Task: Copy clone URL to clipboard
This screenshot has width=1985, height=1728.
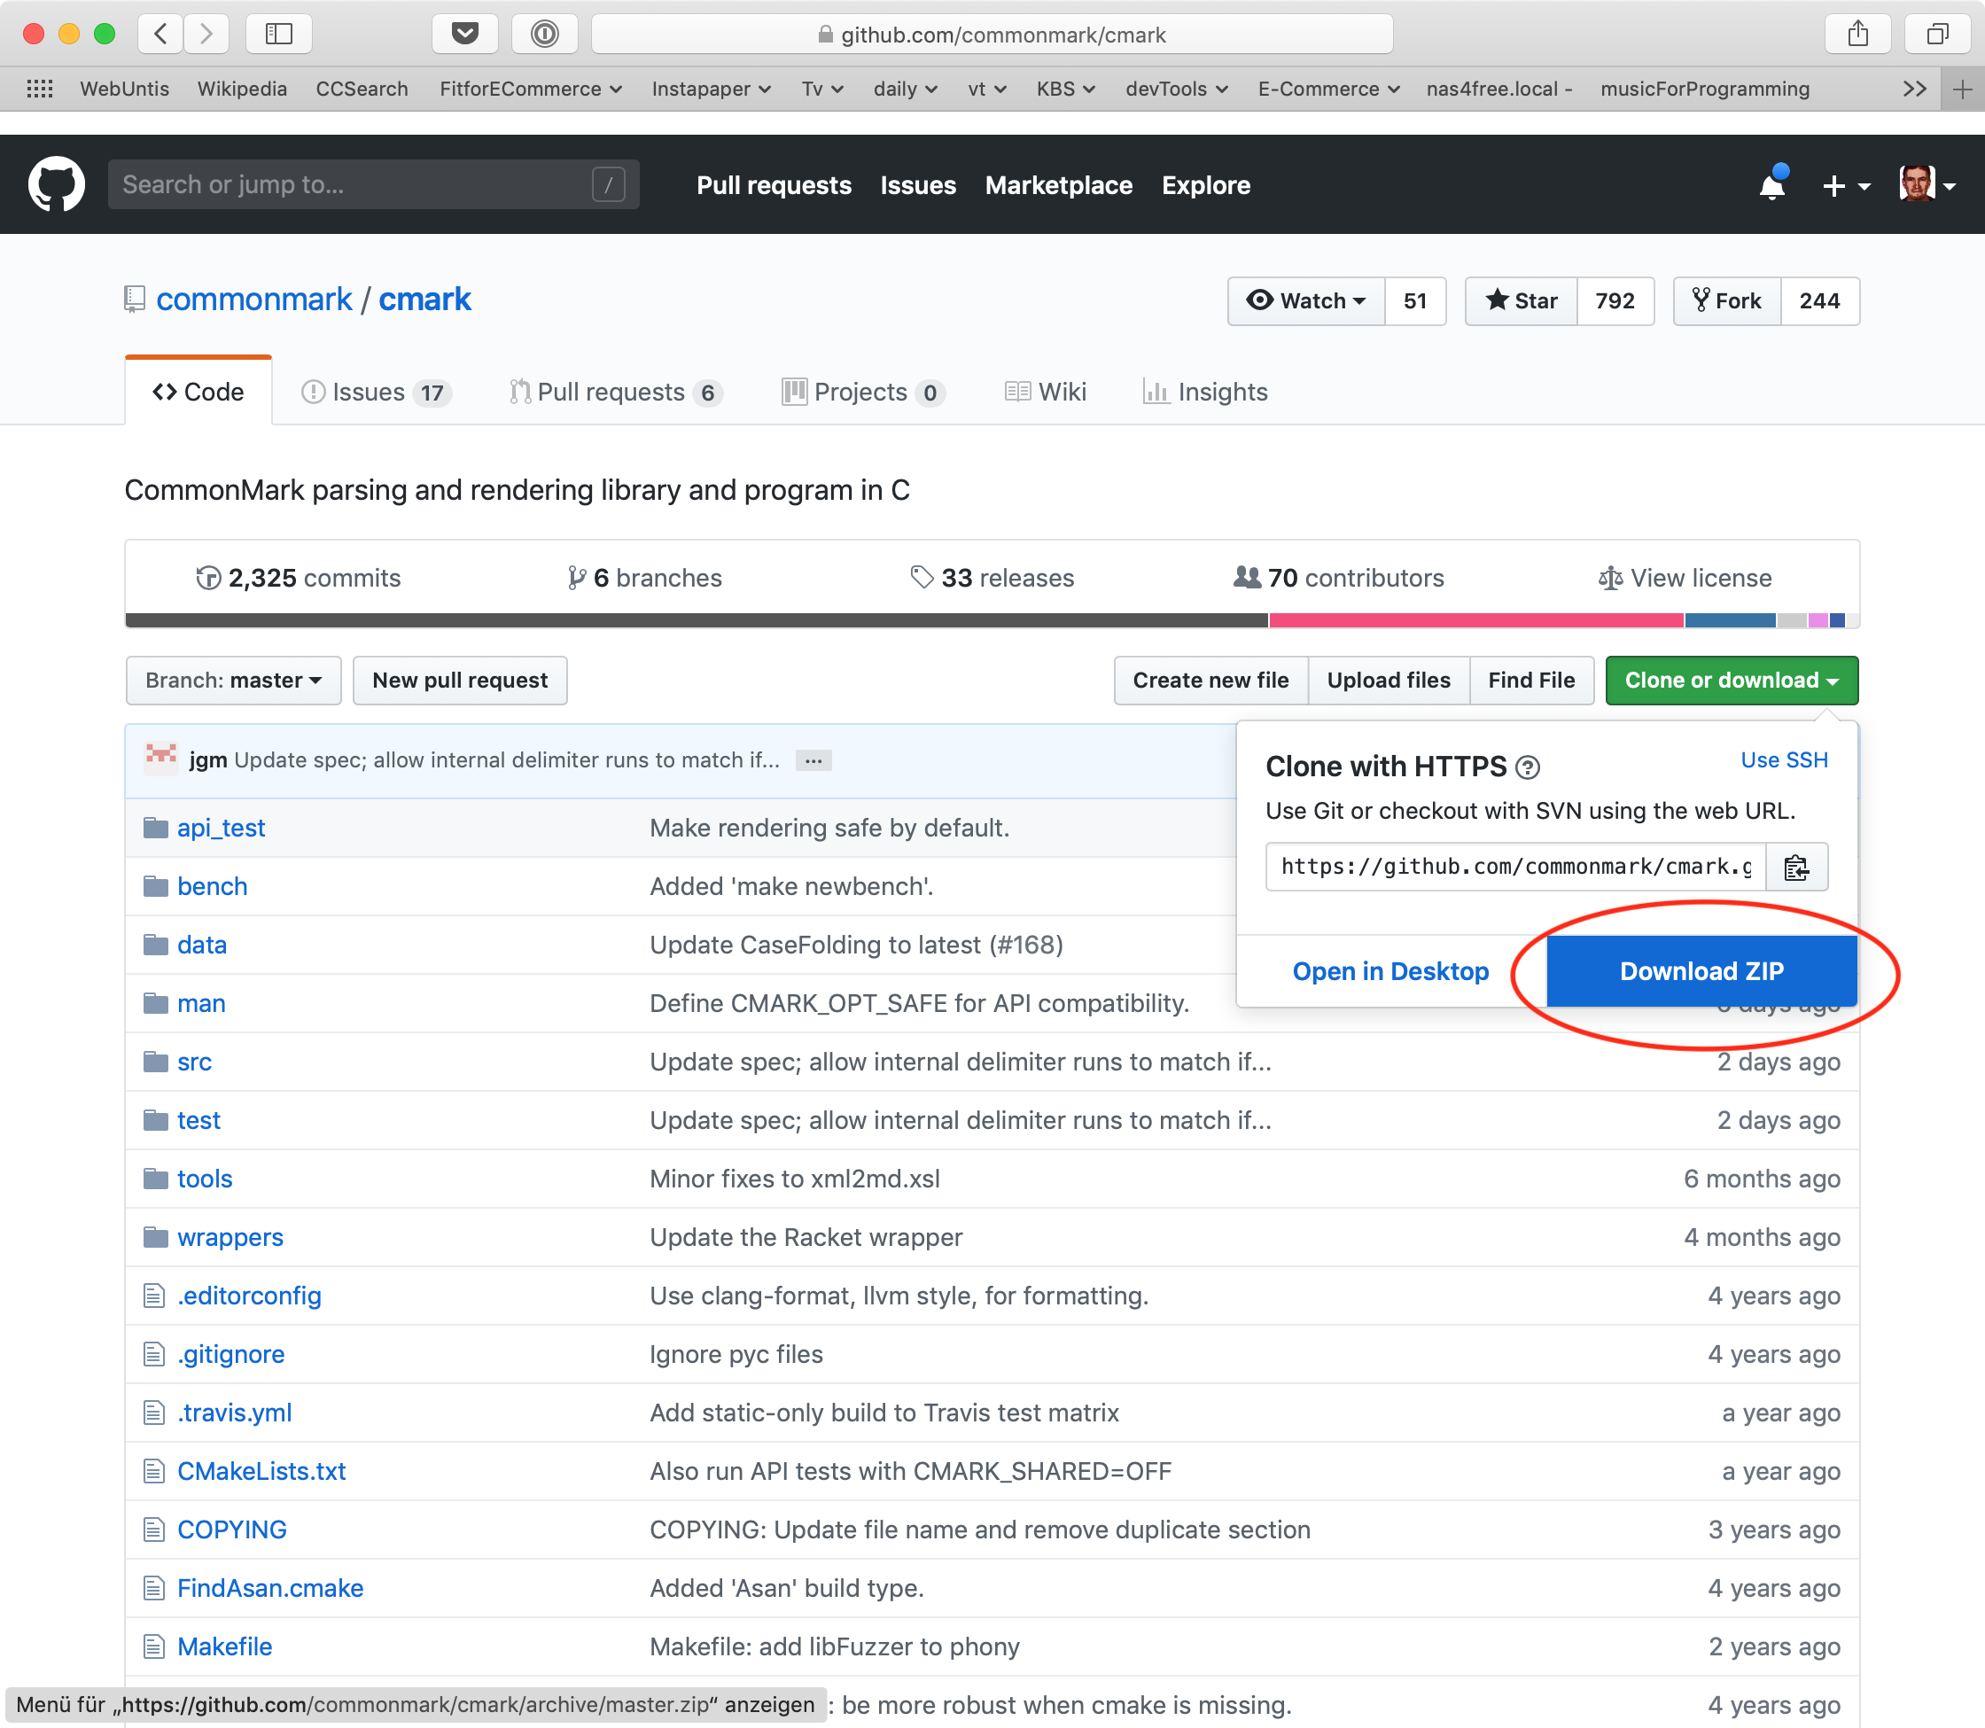Action: tap(1796, 867)
